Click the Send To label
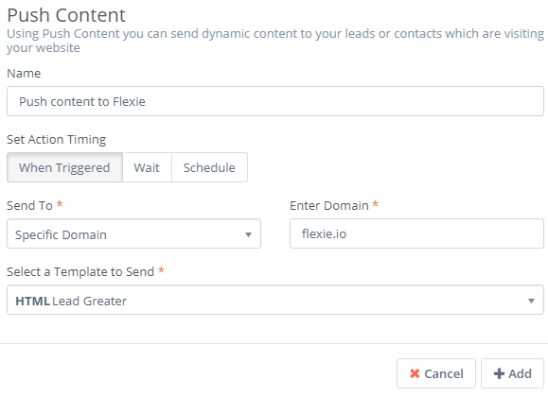The image size is (548, 397). pyautogui.click(x=29, y=206)
